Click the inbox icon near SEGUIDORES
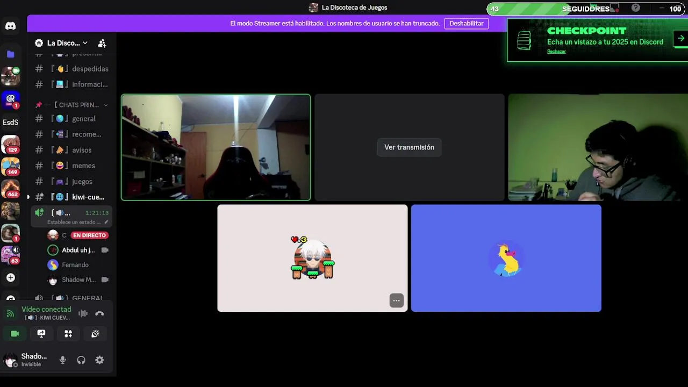The height and width of the screenshot is (387, 688). pyautogui.click(x=615, y=8)
